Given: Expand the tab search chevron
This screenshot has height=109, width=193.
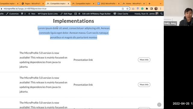Looking at the screenshot, I should pyautogui.click(x=160, y=4).
